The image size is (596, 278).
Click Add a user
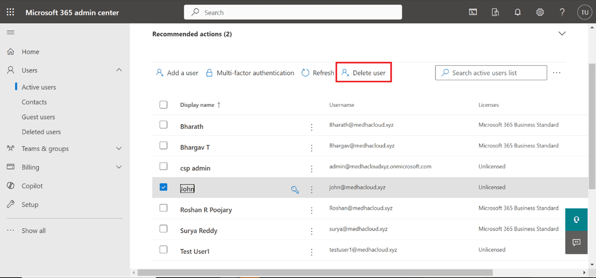[177, 73]
